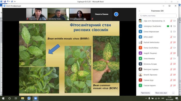
Task: Open the more options ellipsis button
Action: 173,93
